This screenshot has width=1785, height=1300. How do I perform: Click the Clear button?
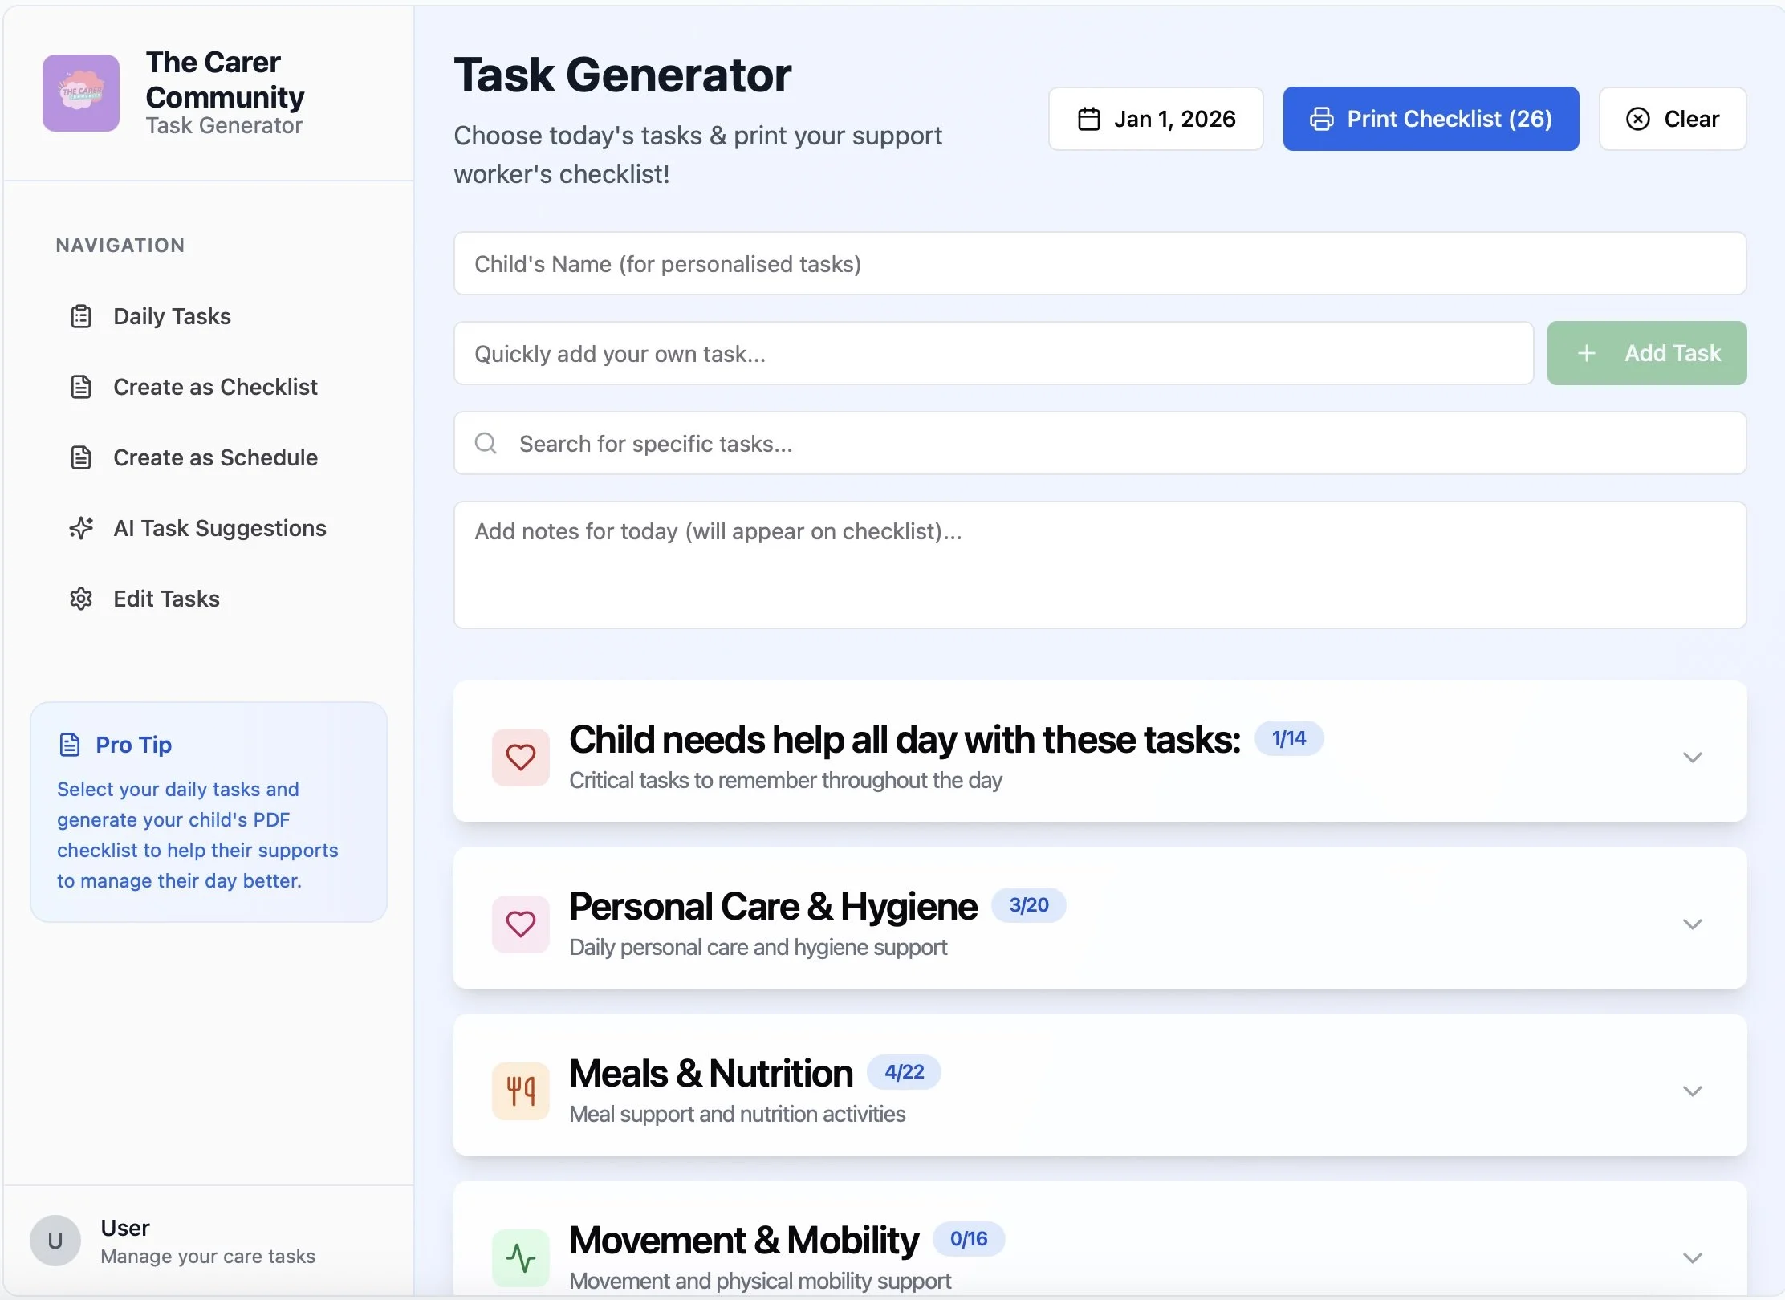click(x=1673, y=118)
